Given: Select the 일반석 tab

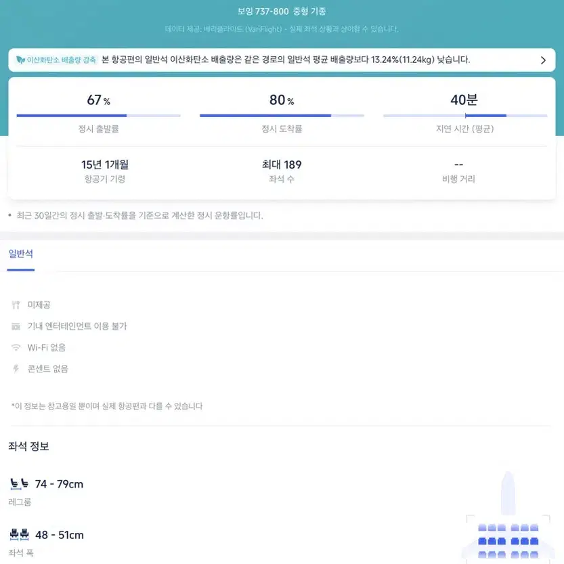Looking at the screenshot, I should pos(21,254).
